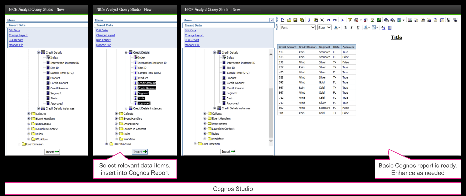Toggle Underline formatting
The width and height of the screenshot is (466, 196).
[358, 28]
